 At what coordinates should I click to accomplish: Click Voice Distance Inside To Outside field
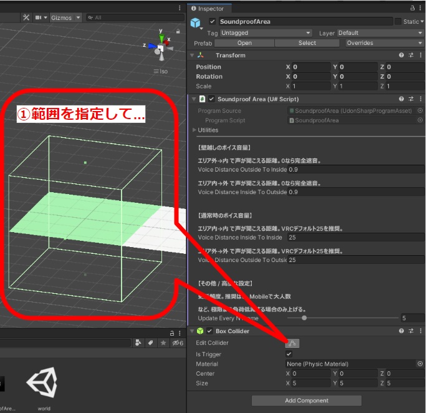[x=356, y=192]
